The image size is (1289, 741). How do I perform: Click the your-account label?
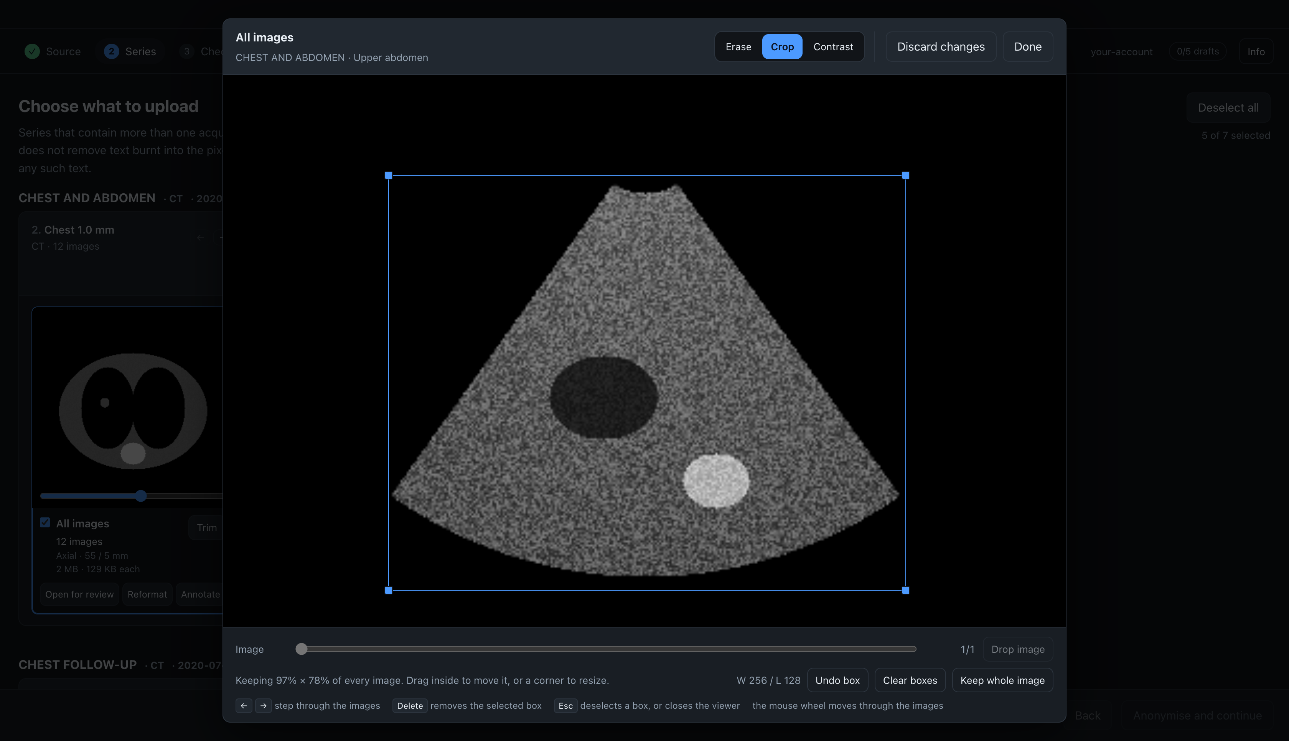1121,51
